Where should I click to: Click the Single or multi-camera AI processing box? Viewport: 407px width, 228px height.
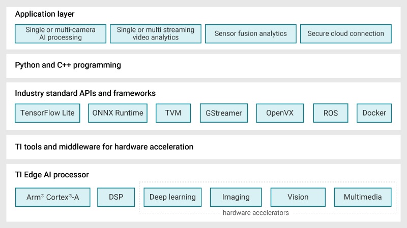pyautogui.click(x=61, y=33)
